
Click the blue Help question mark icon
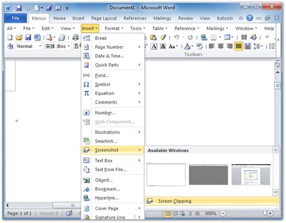click(250, 18)
